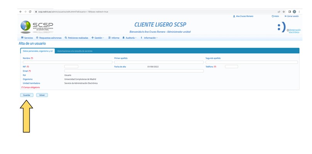Screen dimensions: 312x154
Task: Go to Inicio via top link
Action: point(275,16)
